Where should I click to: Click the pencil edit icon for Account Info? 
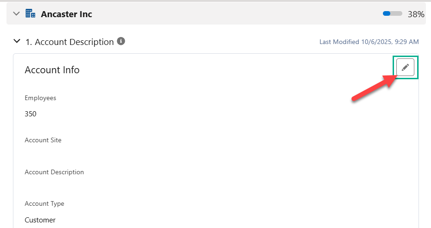(406, 68)
